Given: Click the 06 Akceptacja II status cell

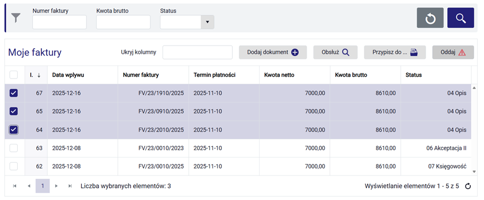Looking at the screenshot, I should point(436,148).
